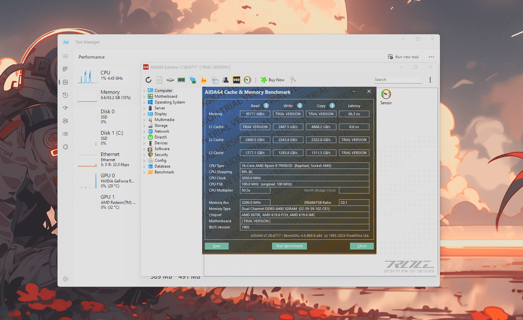Viewport: 523px width, 320px height.
Task: Click Close button in benchmark dialog
Action: click(362, 246)
